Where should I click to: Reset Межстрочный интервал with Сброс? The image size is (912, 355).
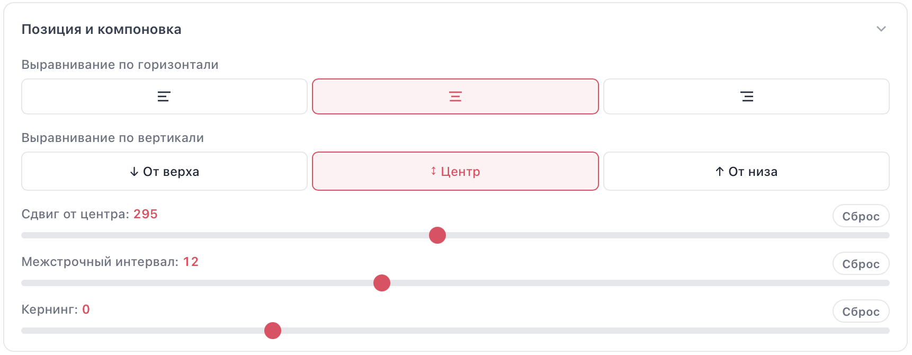pyautogui.click(x=861, y=264)
